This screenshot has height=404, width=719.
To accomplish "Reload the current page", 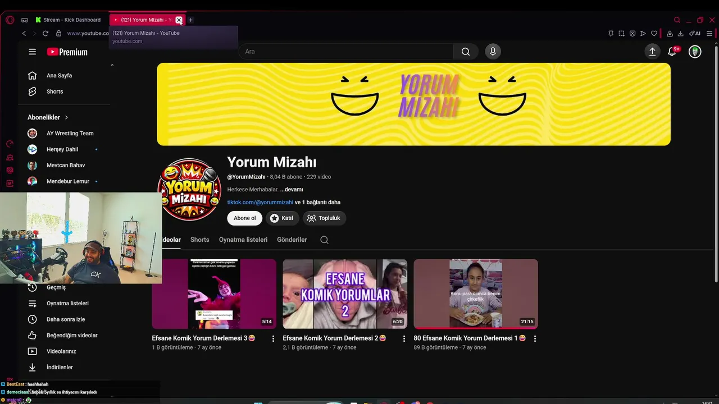I will pyautogui.click(x=45, y=33).
